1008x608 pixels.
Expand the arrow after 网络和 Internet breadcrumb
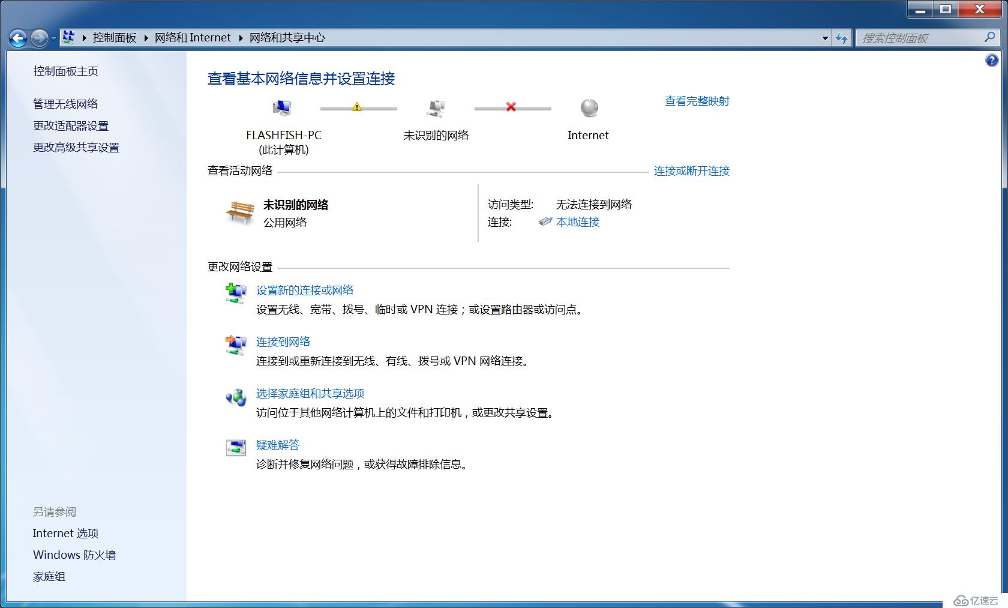pyautogui.click(x=241, y=38)
